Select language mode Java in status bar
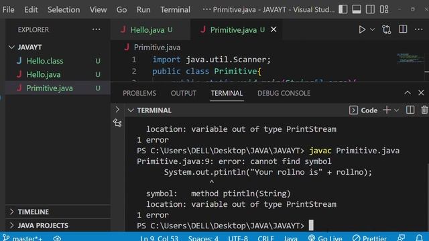 point(290,238)
